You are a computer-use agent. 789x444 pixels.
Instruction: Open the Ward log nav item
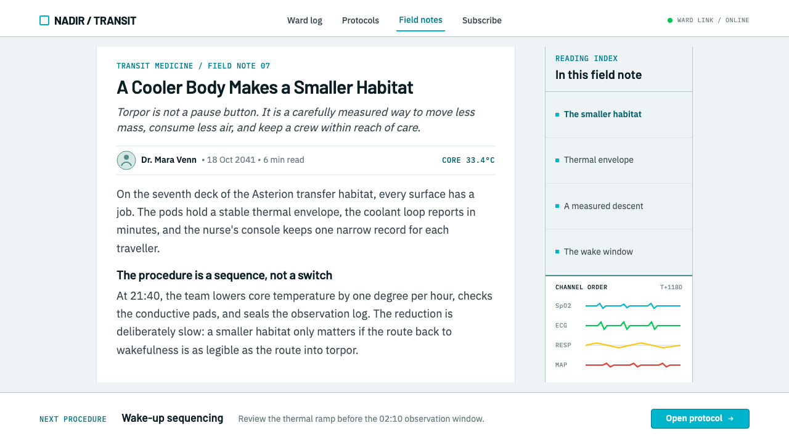tap(305, 20)
